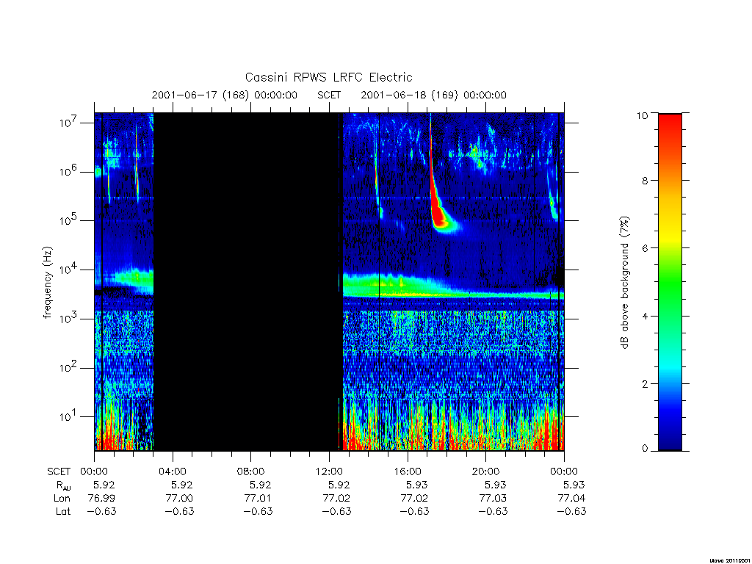
Task: Select the end date "2001-06-18 (169) 00:00:00"
Action: pyautogui.click(x=433, y=95)
